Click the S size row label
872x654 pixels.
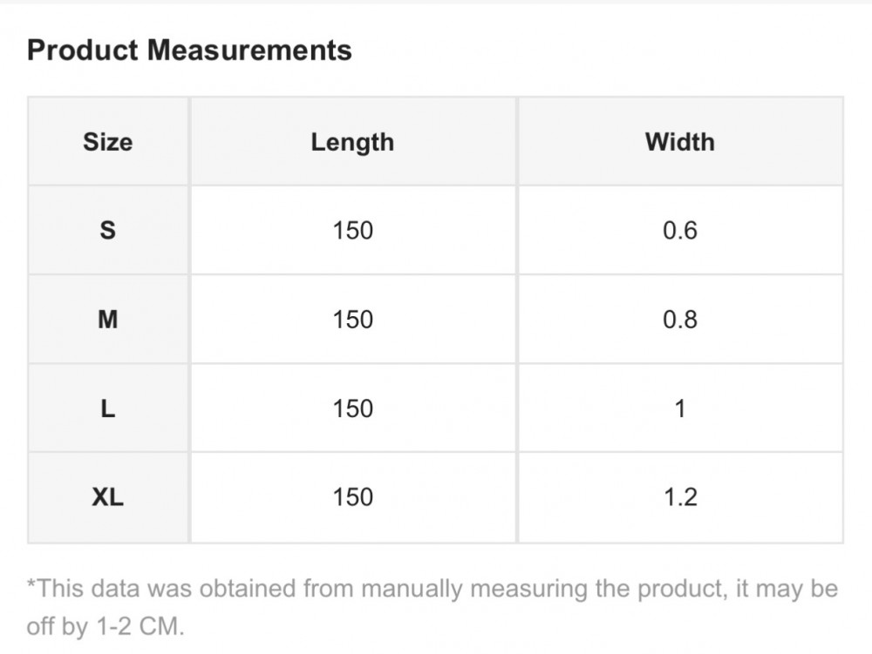(x=108, y=231)
